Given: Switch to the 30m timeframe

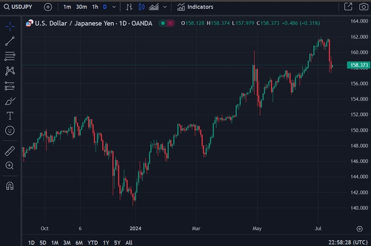Looking at the screenshot, I should tap(81, 7).
